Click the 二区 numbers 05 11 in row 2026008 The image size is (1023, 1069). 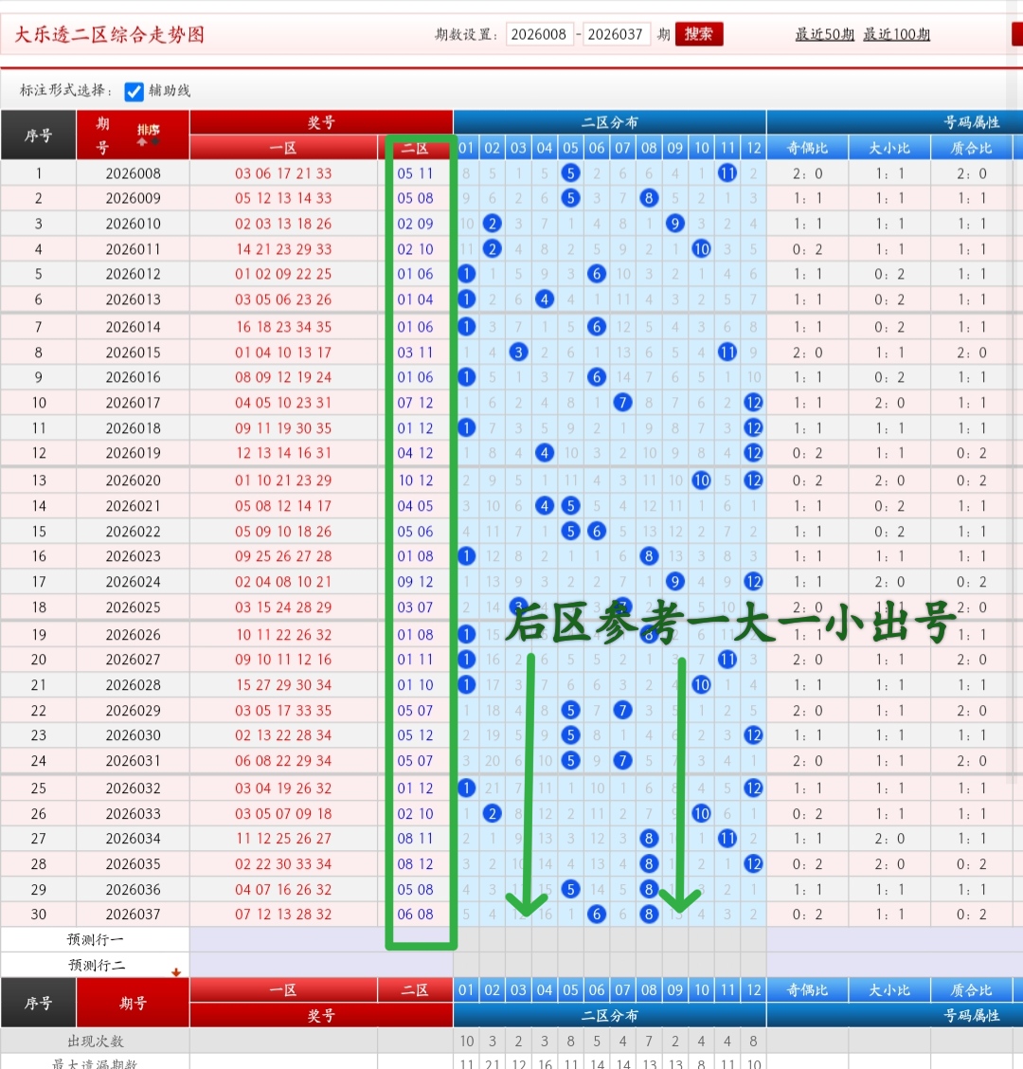tap(415, 173)
